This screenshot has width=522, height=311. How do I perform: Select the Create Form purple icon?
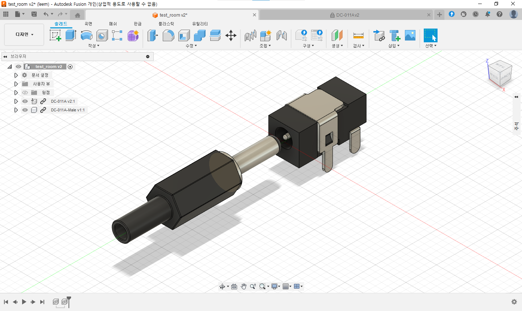(133, 35)
